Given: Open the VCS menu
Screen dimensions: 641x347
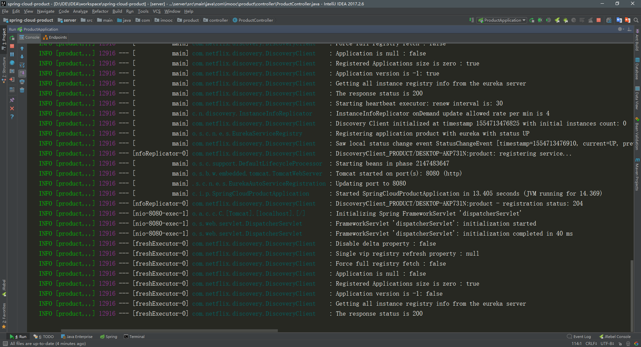Looking at the screenshot, I should pos(157,11).
